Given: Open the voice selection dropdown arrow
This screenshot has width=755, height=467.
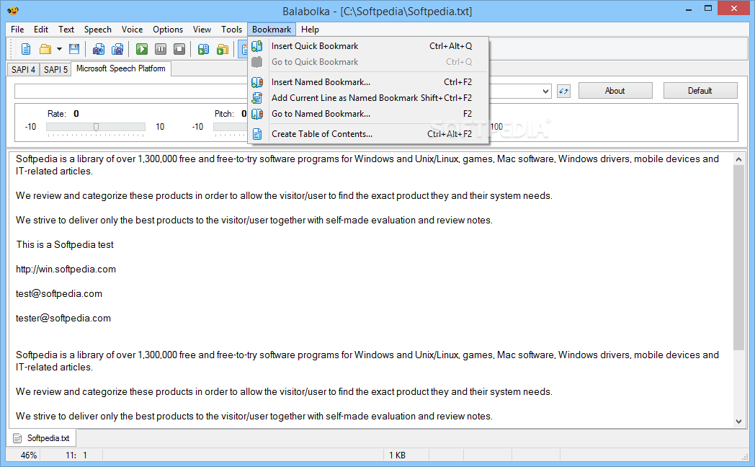Looking at the screenshot, I should (545, 91).
